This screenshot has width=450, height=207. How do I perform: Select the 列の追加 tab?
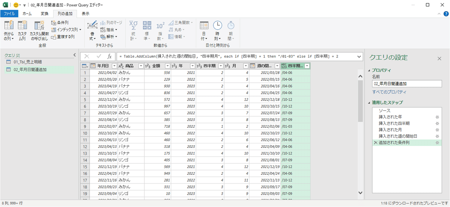[x=64, y=14]
